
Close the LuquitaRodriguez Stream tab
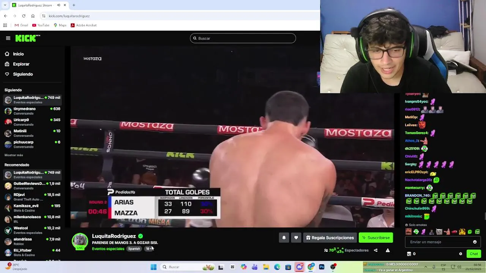(65, 5)
